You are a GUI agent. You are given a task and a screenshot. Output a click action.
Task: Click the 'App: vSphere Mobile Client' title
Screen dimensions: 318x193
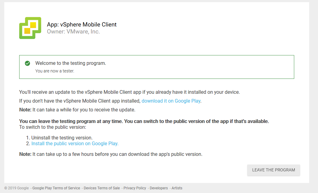point(82,24)
